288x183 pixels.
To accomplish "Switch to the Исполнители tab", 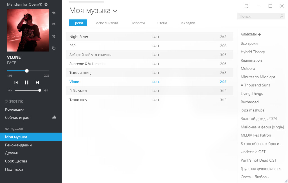I will [107, 23].
